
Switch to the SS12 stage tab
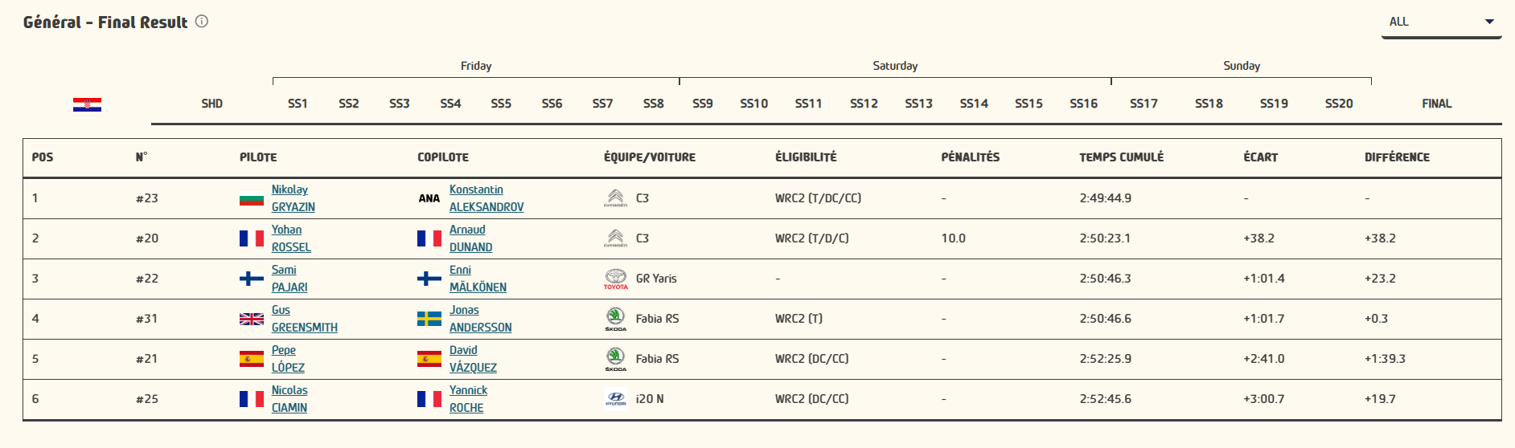coord(864,104)
